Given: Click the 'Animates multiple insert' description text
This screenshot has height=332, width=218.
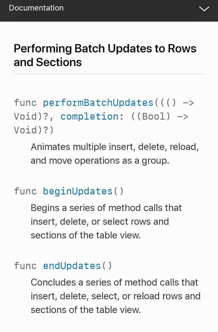Looking at the screenshot, I should click(x=115, y=154).
